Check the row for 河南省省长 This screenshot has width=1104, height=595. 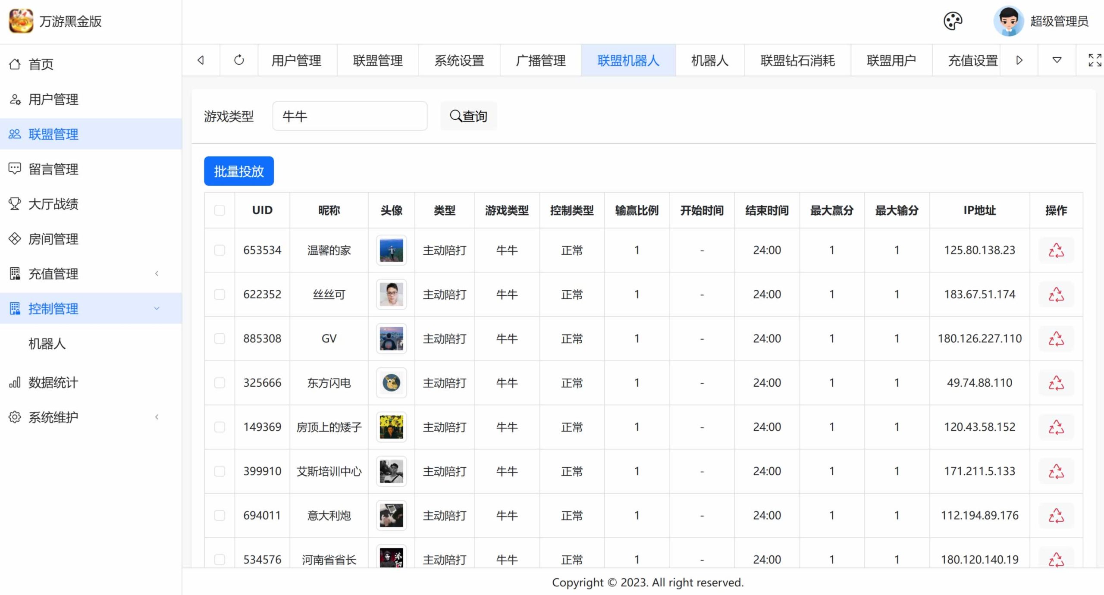pos(220,560)
